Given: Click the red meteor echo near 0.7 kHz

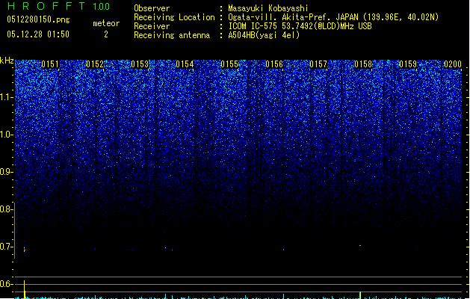Looking at the screenshot, I should click(24, 249).
